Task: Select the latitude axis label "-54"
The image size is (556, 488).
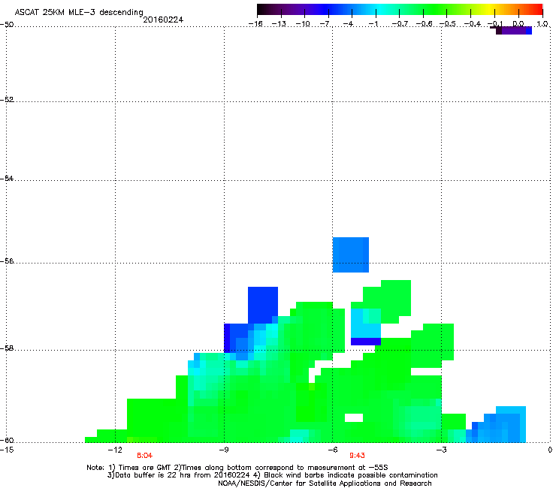Action: 7,178
